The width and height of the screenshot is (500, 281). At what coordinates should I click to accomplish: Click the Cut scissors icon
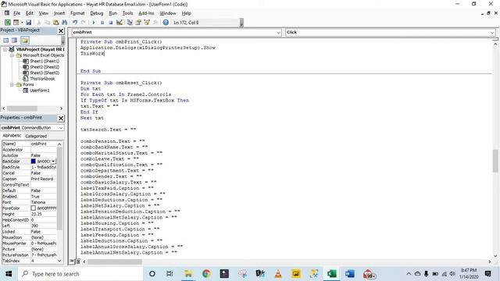tap(39, 23)
